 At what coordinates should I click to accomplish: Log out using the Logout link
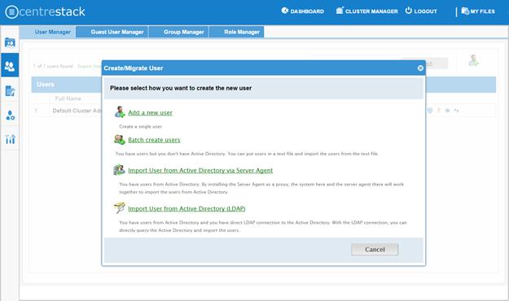(421, 11)
